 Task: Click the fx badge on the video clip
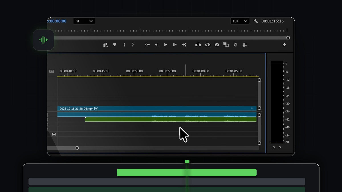coord(252,109)
